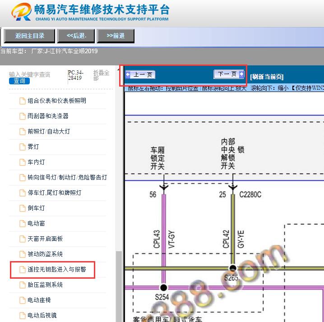
Task: Click document icon beside 雨刮器和洗涤器
Action: tap(22, 116)
